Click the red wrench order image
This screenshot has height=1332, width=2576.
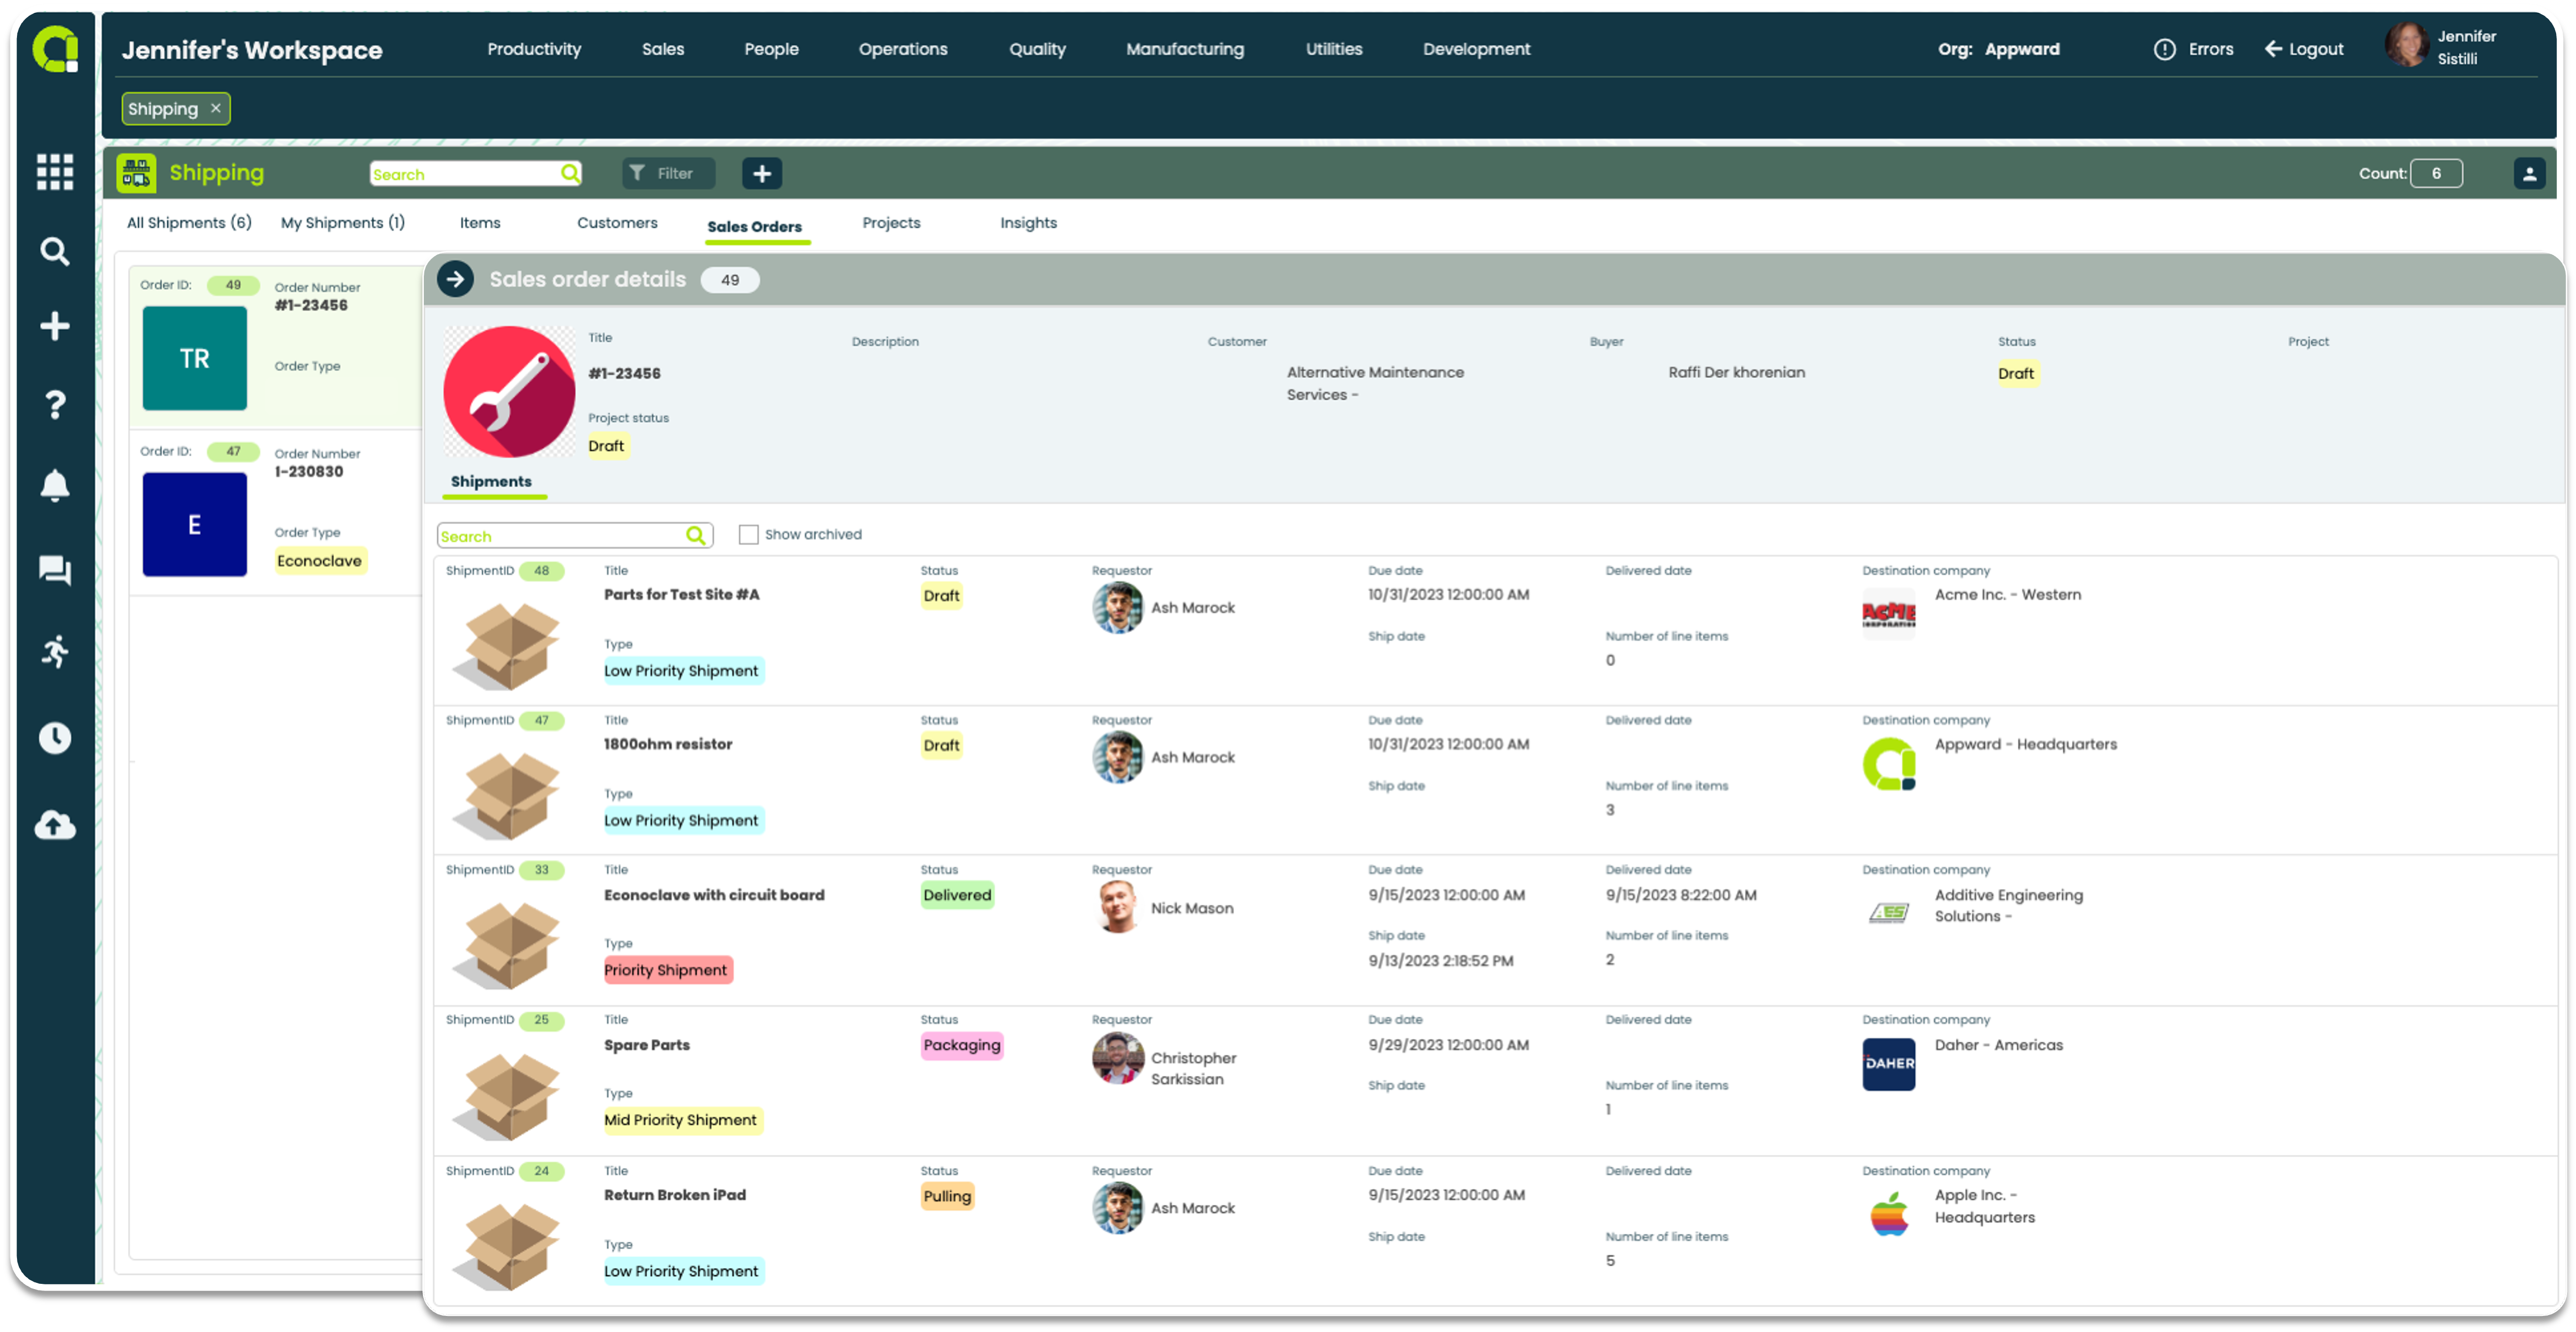tap(509, 393)
